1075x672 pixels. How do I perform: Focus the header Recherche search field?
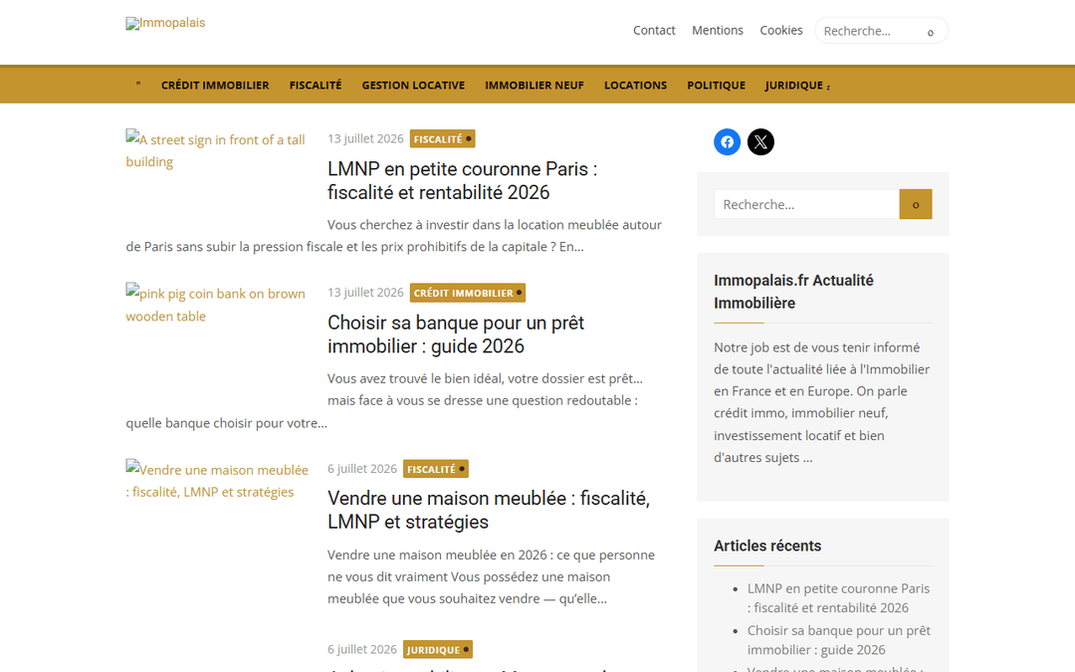(x=869, y=31)
